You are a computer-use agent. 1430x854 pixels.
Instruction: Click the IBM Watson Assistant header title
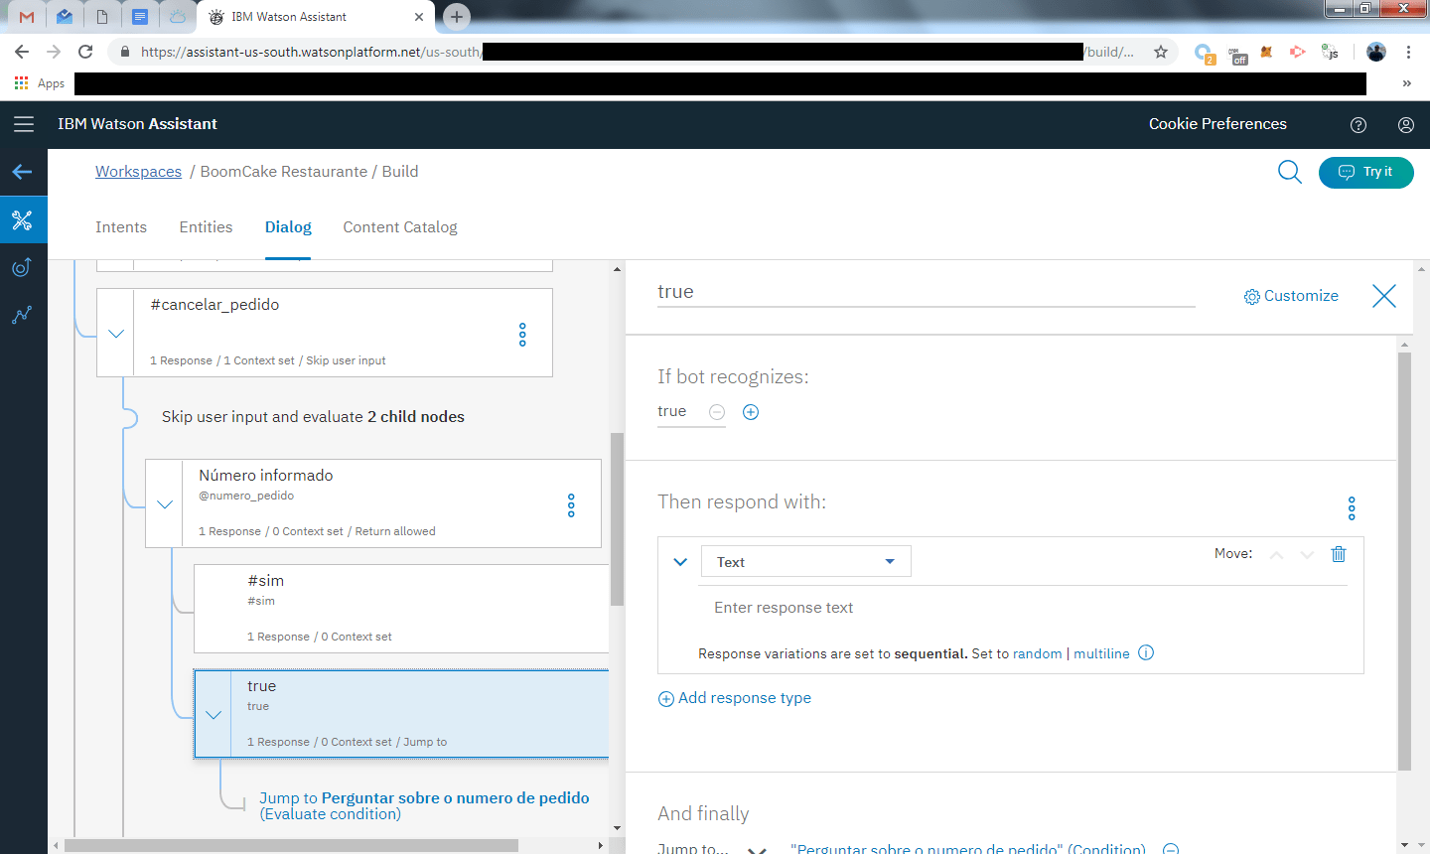click(137, 124)
